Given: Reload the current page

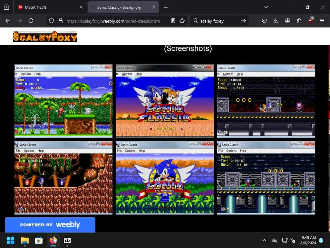Looking at the screenshot, I should tap(31, 21).
